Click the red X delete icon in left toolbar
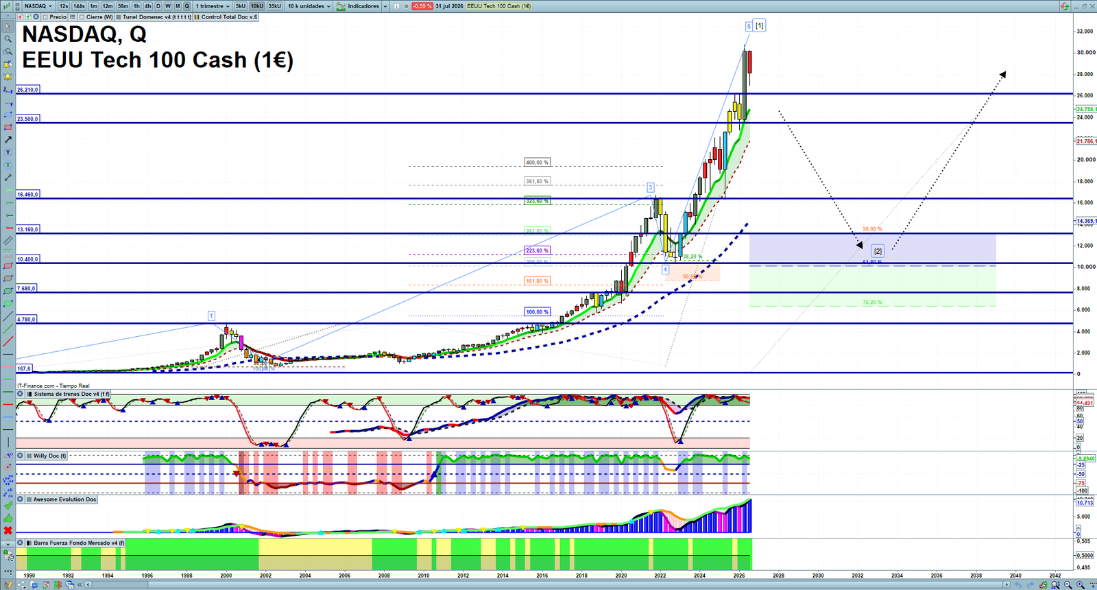Viewport: 1097px width, 590px height. pos(8,530)
